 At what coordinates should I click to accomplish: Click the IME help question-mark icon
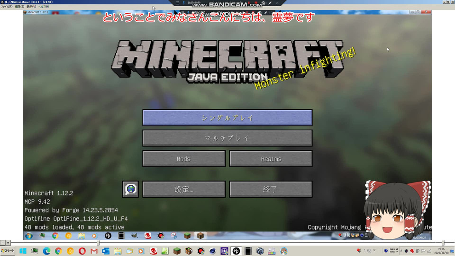click(386, 251)
